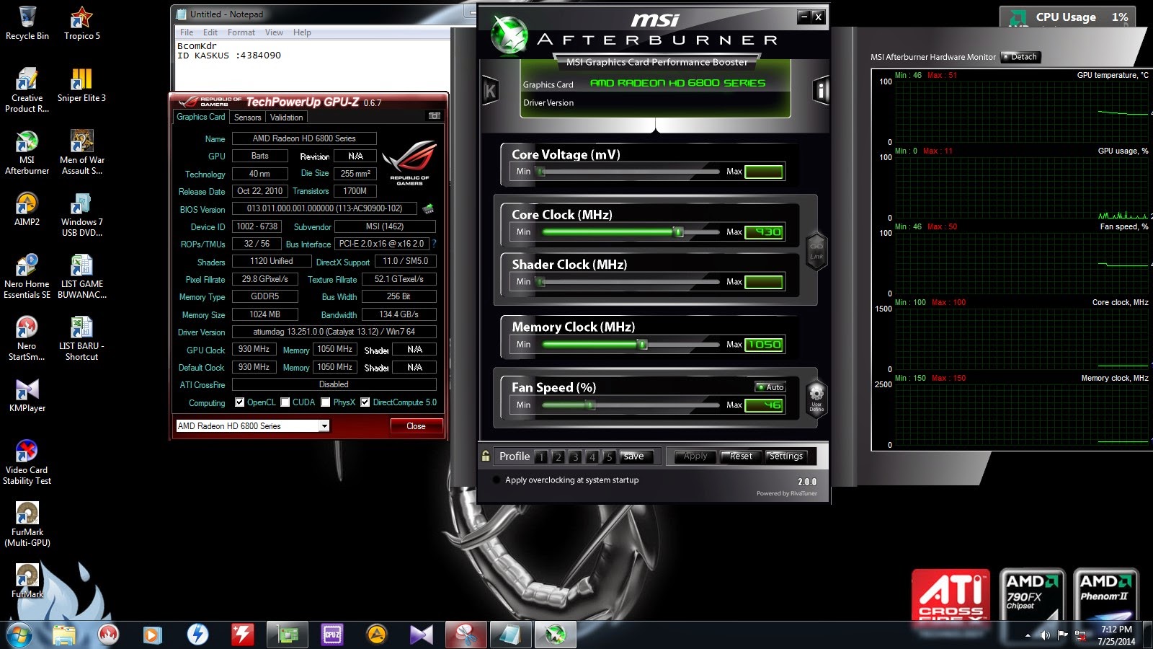Click the volume speaker tray icon

coord(1045,635)
